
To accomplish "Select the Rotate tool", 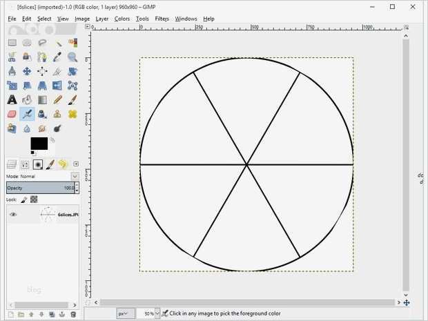I will pyautogui.click(x=72, y=72).
